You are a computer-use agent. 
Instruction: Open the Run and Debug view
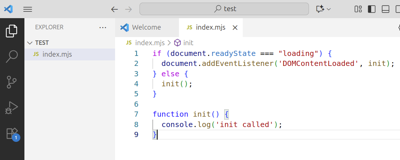12,107
